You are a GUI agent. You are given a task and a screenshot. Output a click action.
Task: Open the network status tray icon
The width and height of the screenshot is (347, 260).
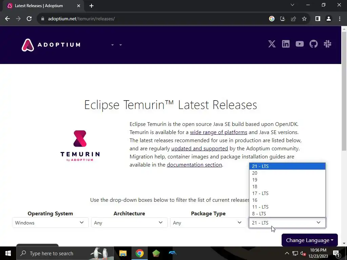coord(295,253)
